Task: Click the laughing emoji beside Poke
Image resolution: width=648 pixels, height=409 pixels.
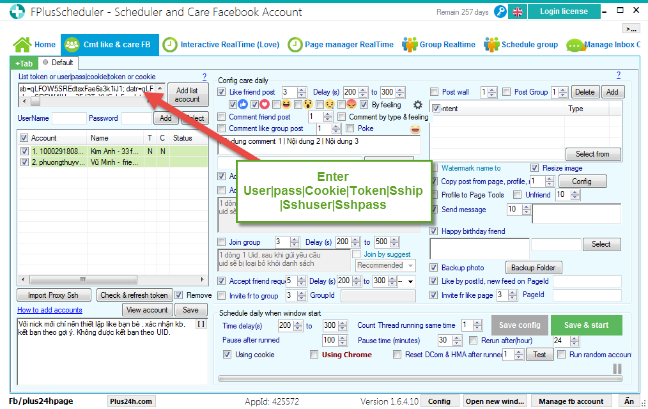Action: pos(415,129)
